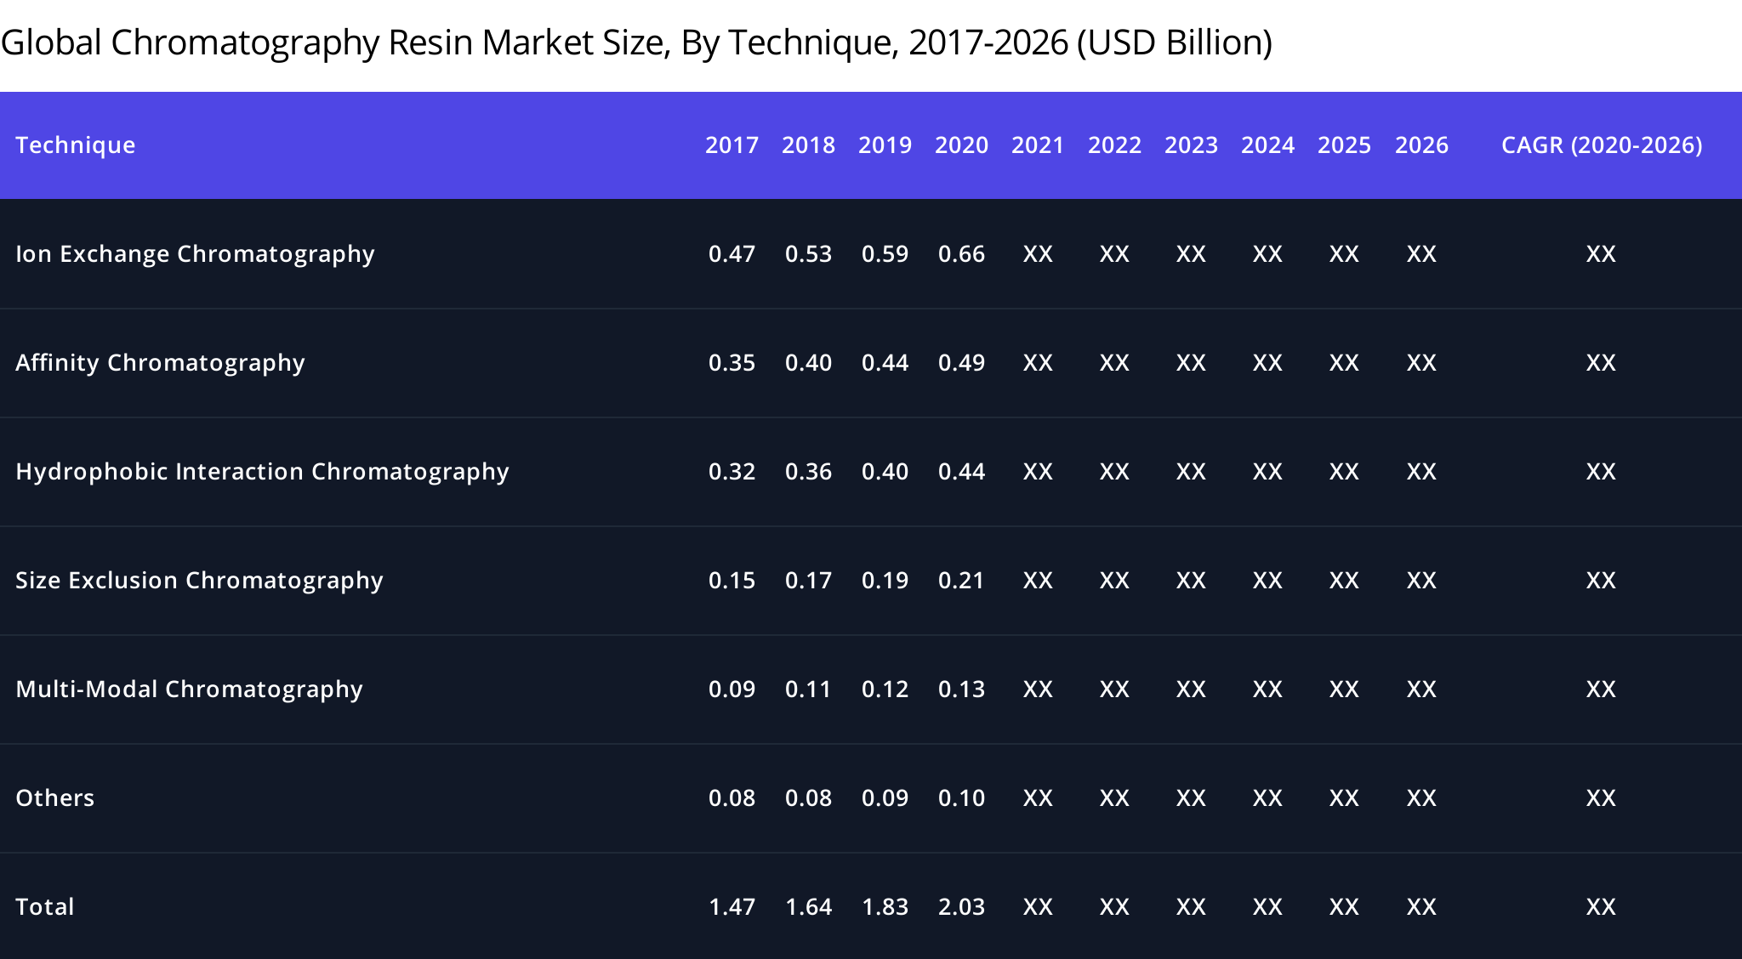Select the 2017 column header

pos(732,145)
